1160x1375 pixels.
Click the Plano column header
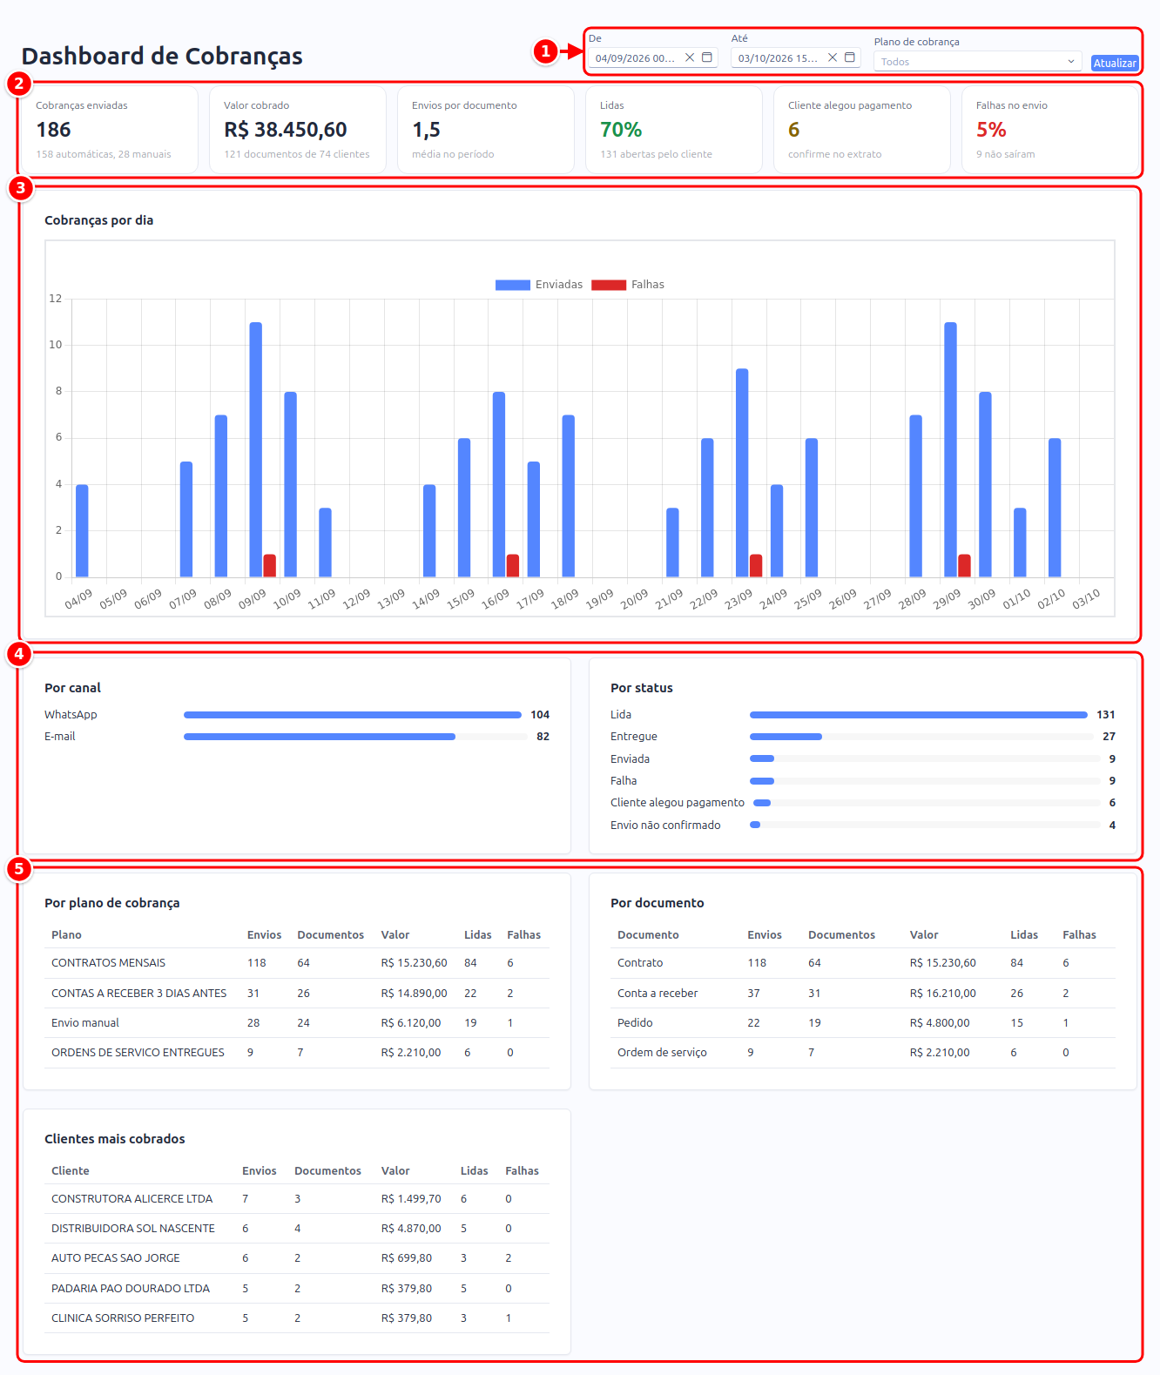click(x=66, y=935)
